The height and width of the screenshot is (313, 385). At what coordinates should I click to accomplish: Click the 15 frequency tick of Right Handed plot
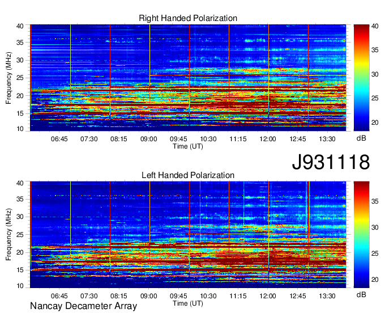[20, 113]
